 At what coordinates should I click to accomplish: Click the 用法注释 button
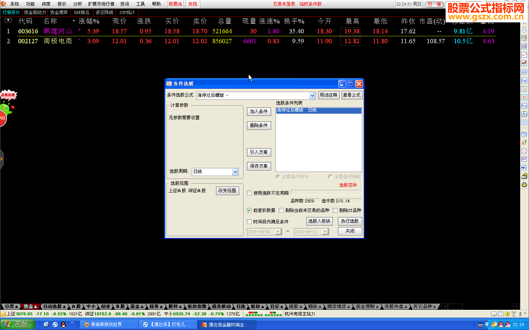tap(328, 95)
